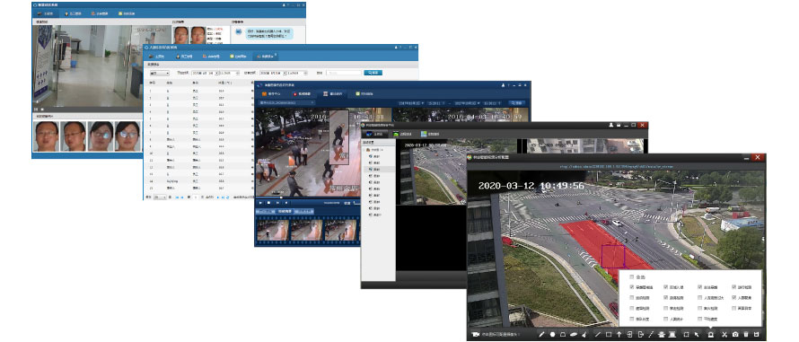
Task: Open the filter dropdown at left of table window
Action: [160, 73]
